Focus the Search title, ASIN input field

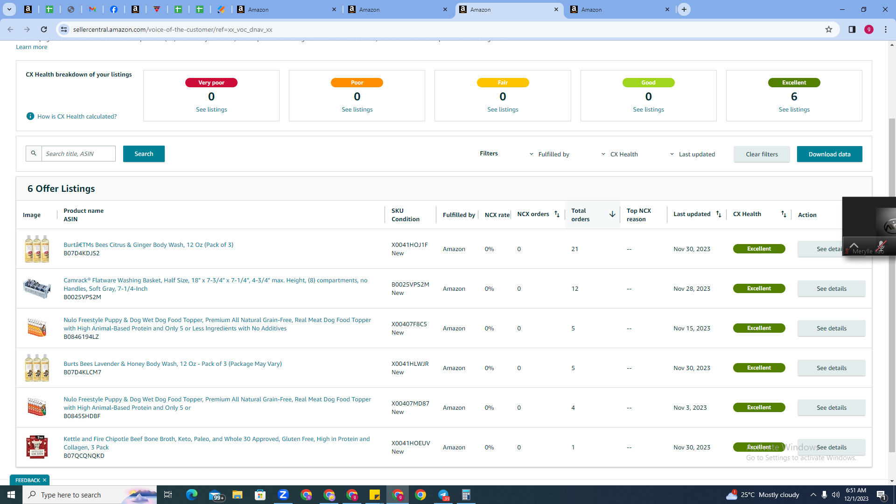[x=78, y=154]
